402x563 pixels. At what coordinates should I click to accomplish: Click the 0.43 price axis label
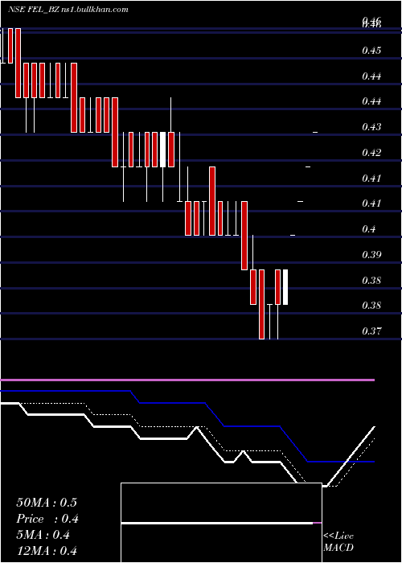pos(371,127)
